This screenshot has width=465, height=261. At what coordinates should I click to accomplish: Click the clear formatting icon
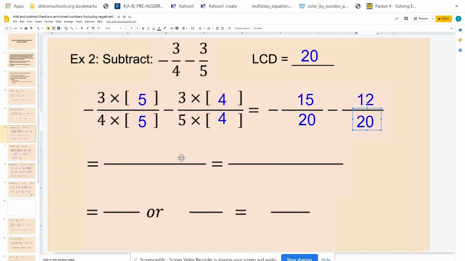229,28
